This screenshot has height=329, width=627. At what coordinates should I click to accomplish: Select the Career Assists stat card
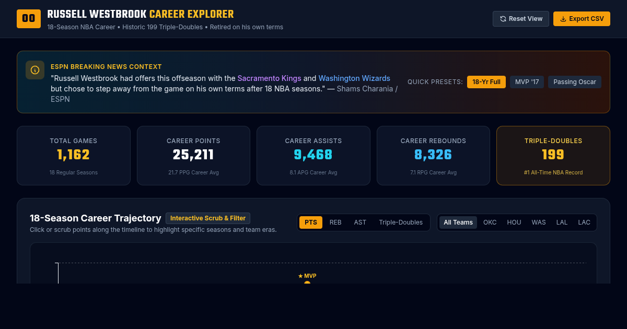coord(313,156)
